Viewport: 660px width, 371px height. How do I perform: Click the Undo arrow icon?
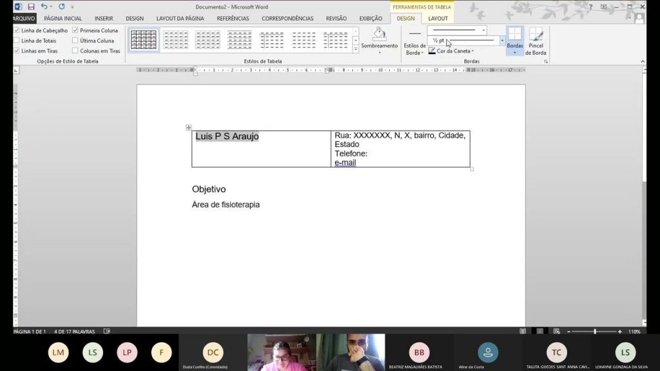[44, 6]
